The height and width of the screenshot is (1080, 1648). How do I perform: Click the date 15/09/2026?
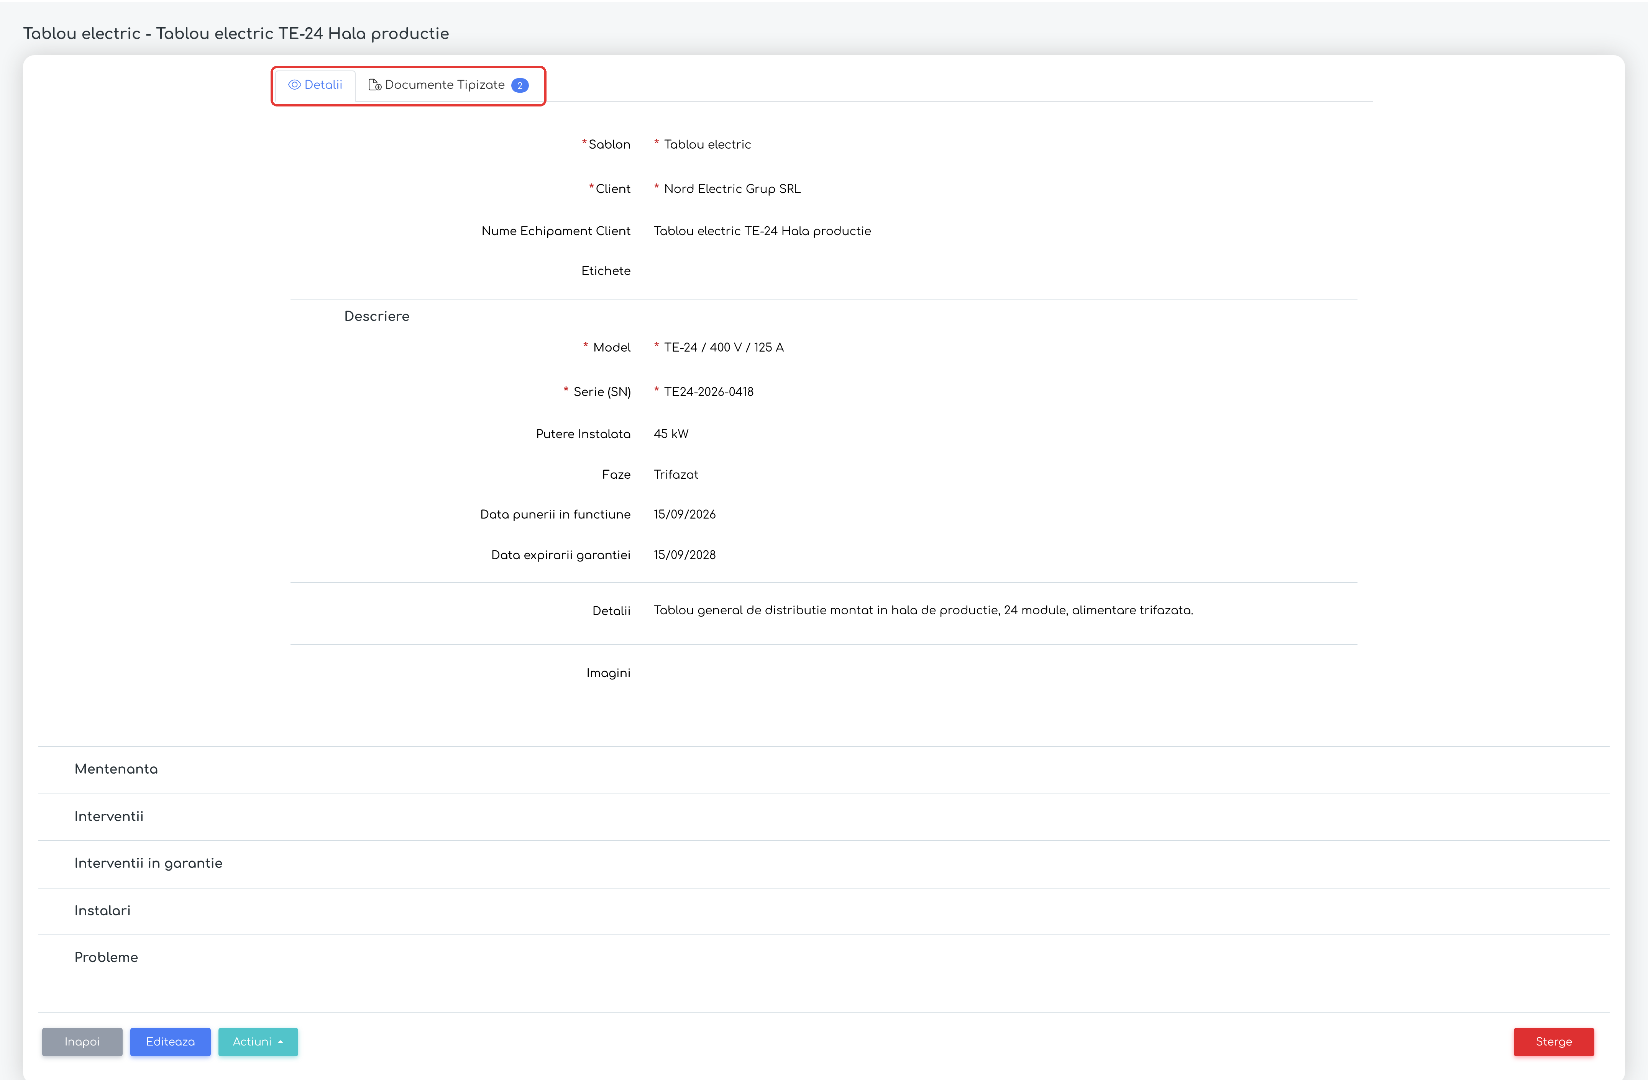(685, 515)
